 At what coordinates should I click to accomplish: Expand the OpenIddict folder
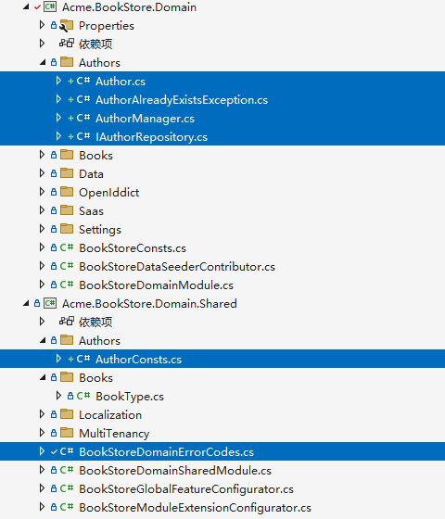(x=42, y=192)
